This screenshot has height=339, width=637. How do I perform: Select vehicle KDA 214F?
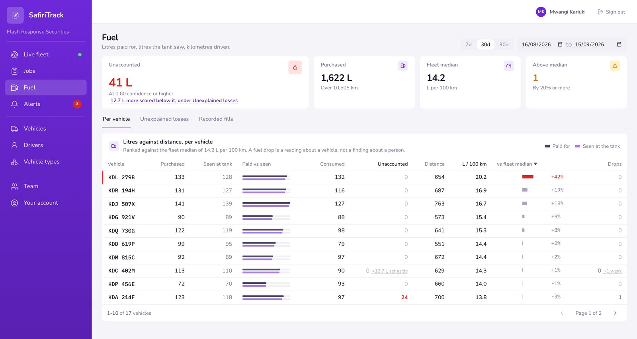pos(121,297)
